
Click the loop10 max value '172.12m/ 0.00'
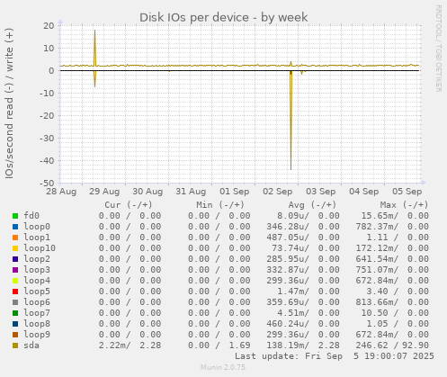tap(392, 248)
